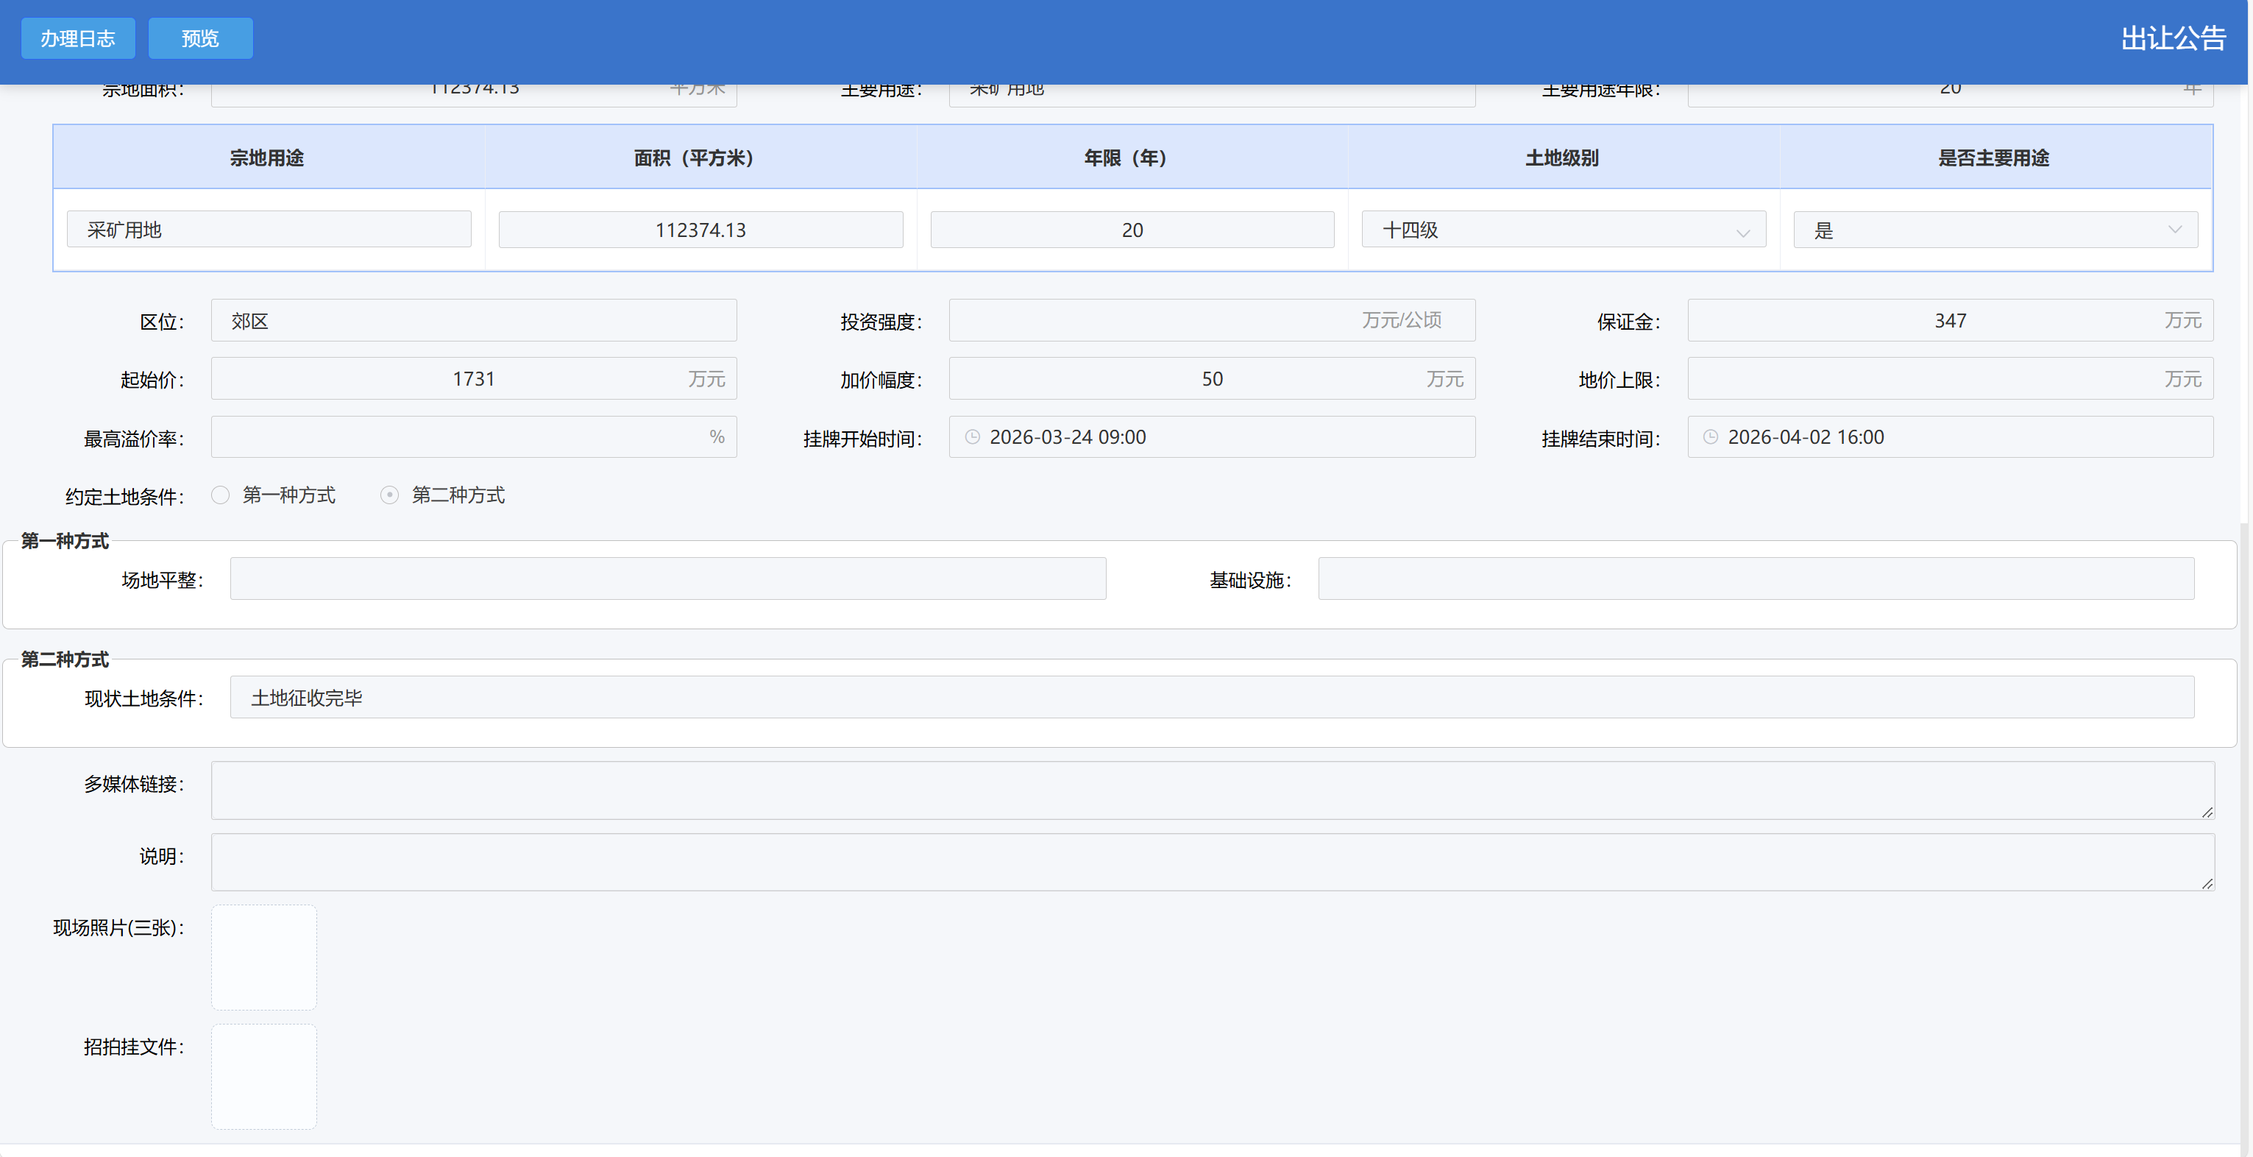Select 第一种方式 radio option
Image resolution: width=2253 pixels, height=1157 pixels.
point(221,495)
